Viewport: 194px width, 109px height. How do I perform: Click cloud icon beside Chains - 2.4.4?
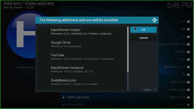[188, 90]
